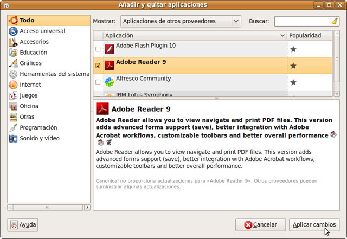
Task: Enable the Adobe Flash Plugin 10 checkbox
Action: click(98, 49)
